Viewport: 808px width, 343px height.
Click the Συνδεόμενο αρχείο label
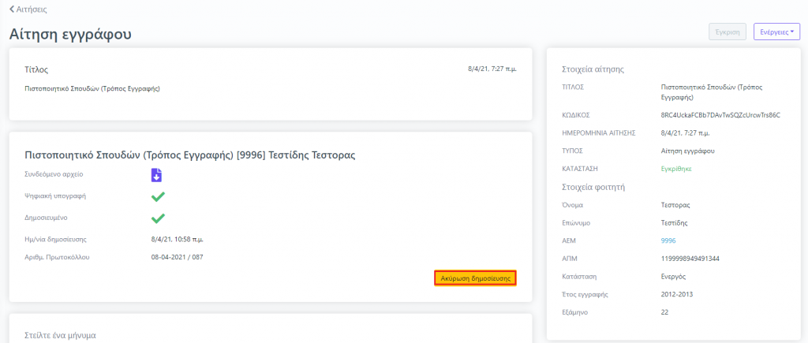tap(54, 174)
